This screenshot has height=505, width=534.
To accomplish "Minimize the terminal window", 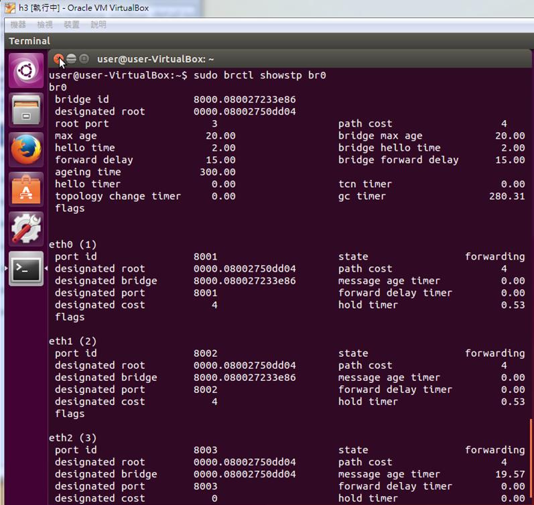I will point(71,59).
